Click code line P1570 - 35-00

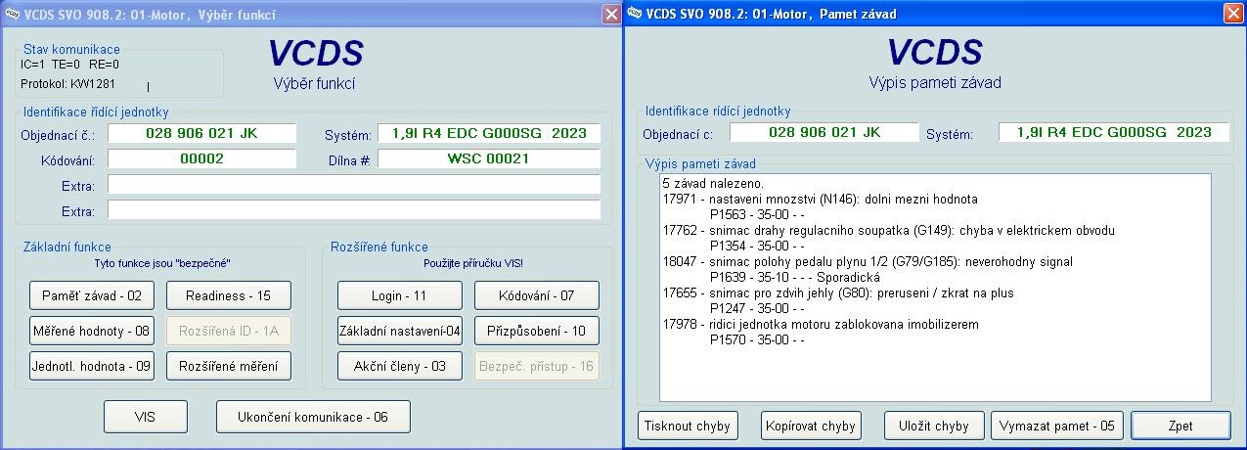click(756, 340)
